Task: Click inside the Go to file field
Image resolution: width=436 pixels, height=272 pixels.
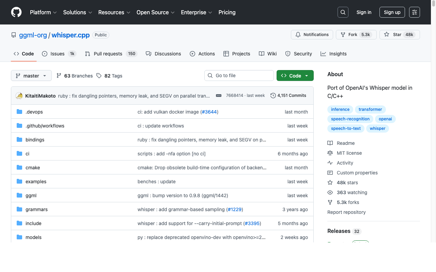Action: point(239,75)
